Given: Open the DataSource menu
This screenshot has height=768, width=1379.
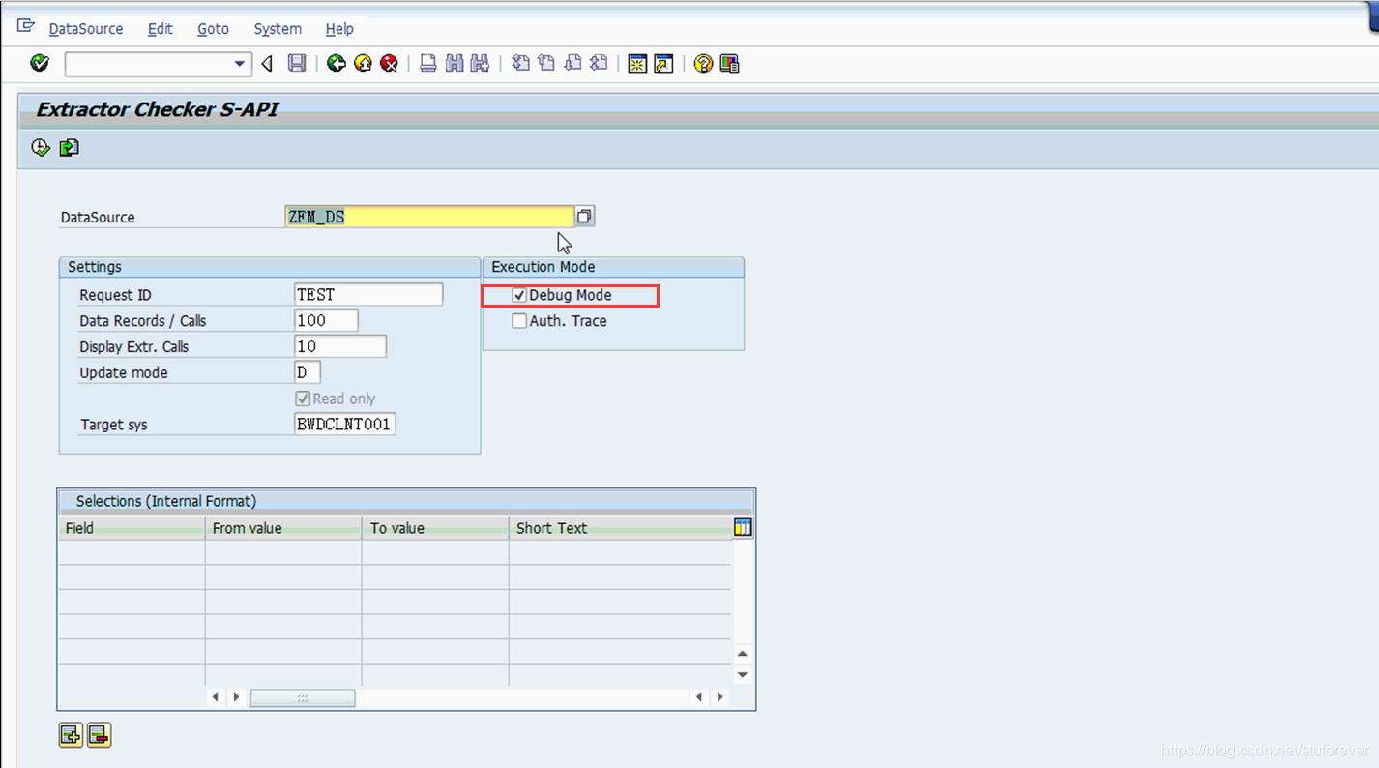Looking at the screenshot, I should point(86,29).
